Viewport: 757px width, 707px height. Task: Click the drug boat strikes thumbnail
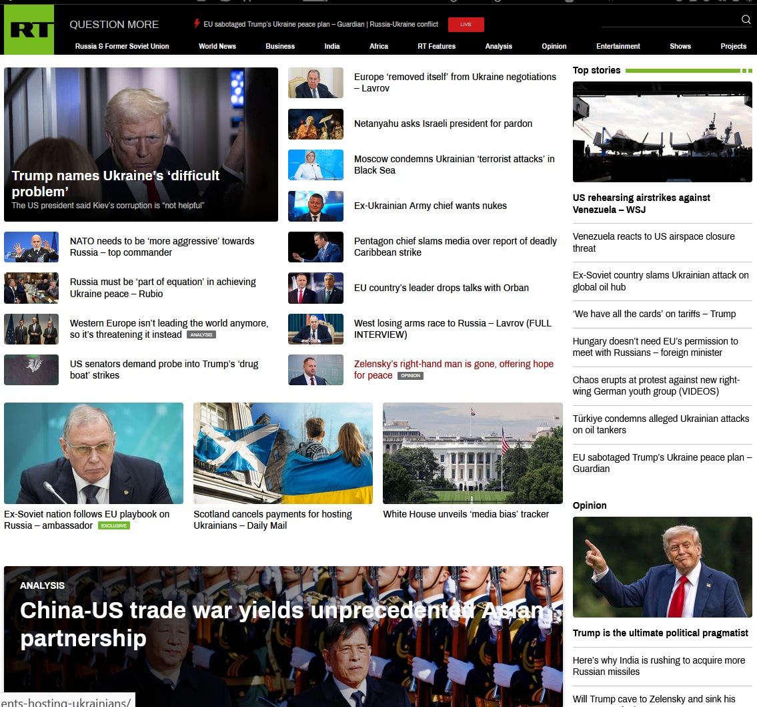pyautogui.click(x=31, y=370)
